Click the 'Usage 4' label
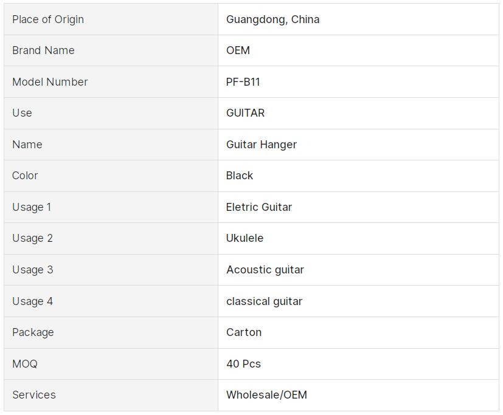Screen dimensions: 503x415 [x=32, y=301]
